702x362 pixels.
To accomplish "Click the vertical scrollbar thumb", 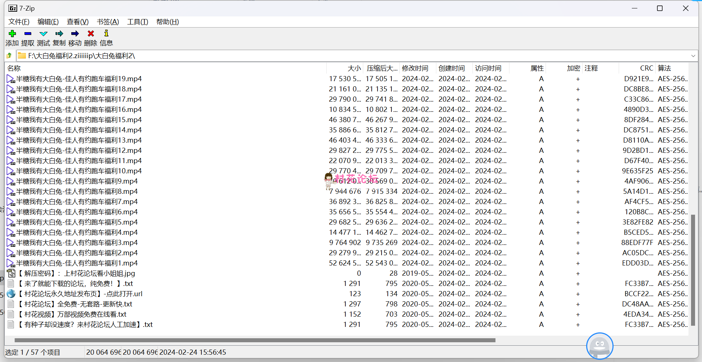I will pyautogui.click(x=693, y=270).
